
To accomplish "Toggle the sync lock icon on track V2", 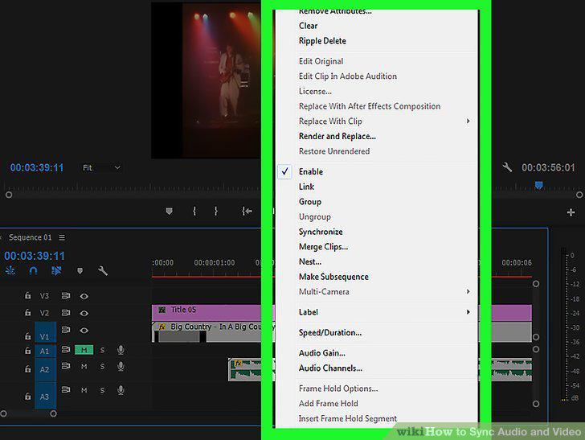I will [x=66, y=313].
